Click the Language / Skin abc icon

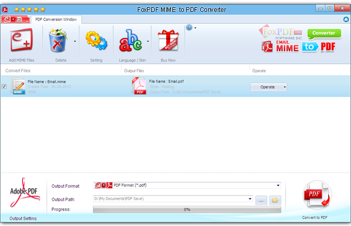click(131, 40)
